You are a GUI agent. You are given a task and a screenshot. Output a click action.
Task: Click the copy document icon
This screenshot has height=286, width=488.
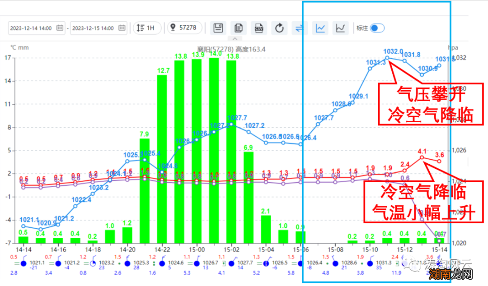pyautogui.click(x=239, y=28)
